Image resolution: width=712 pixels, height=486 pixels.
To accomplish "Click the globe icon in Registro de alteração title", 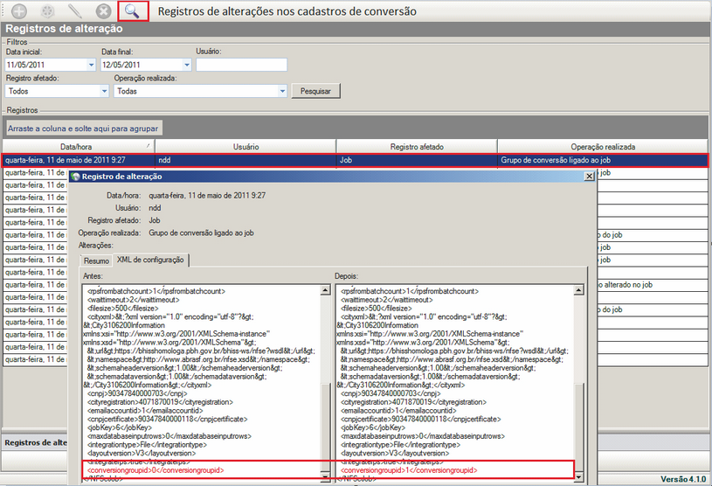I will pyautogui.click(x=75, y=177).
